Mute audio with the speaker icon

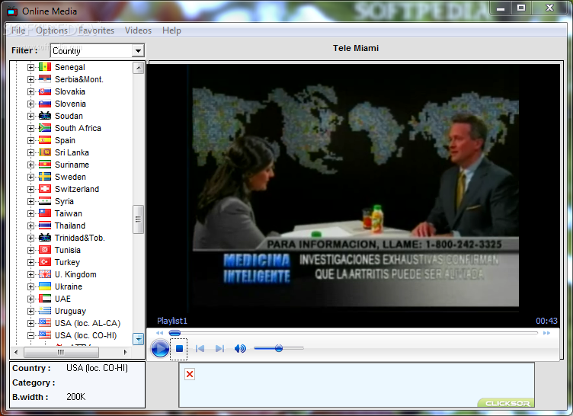point(240,349)
